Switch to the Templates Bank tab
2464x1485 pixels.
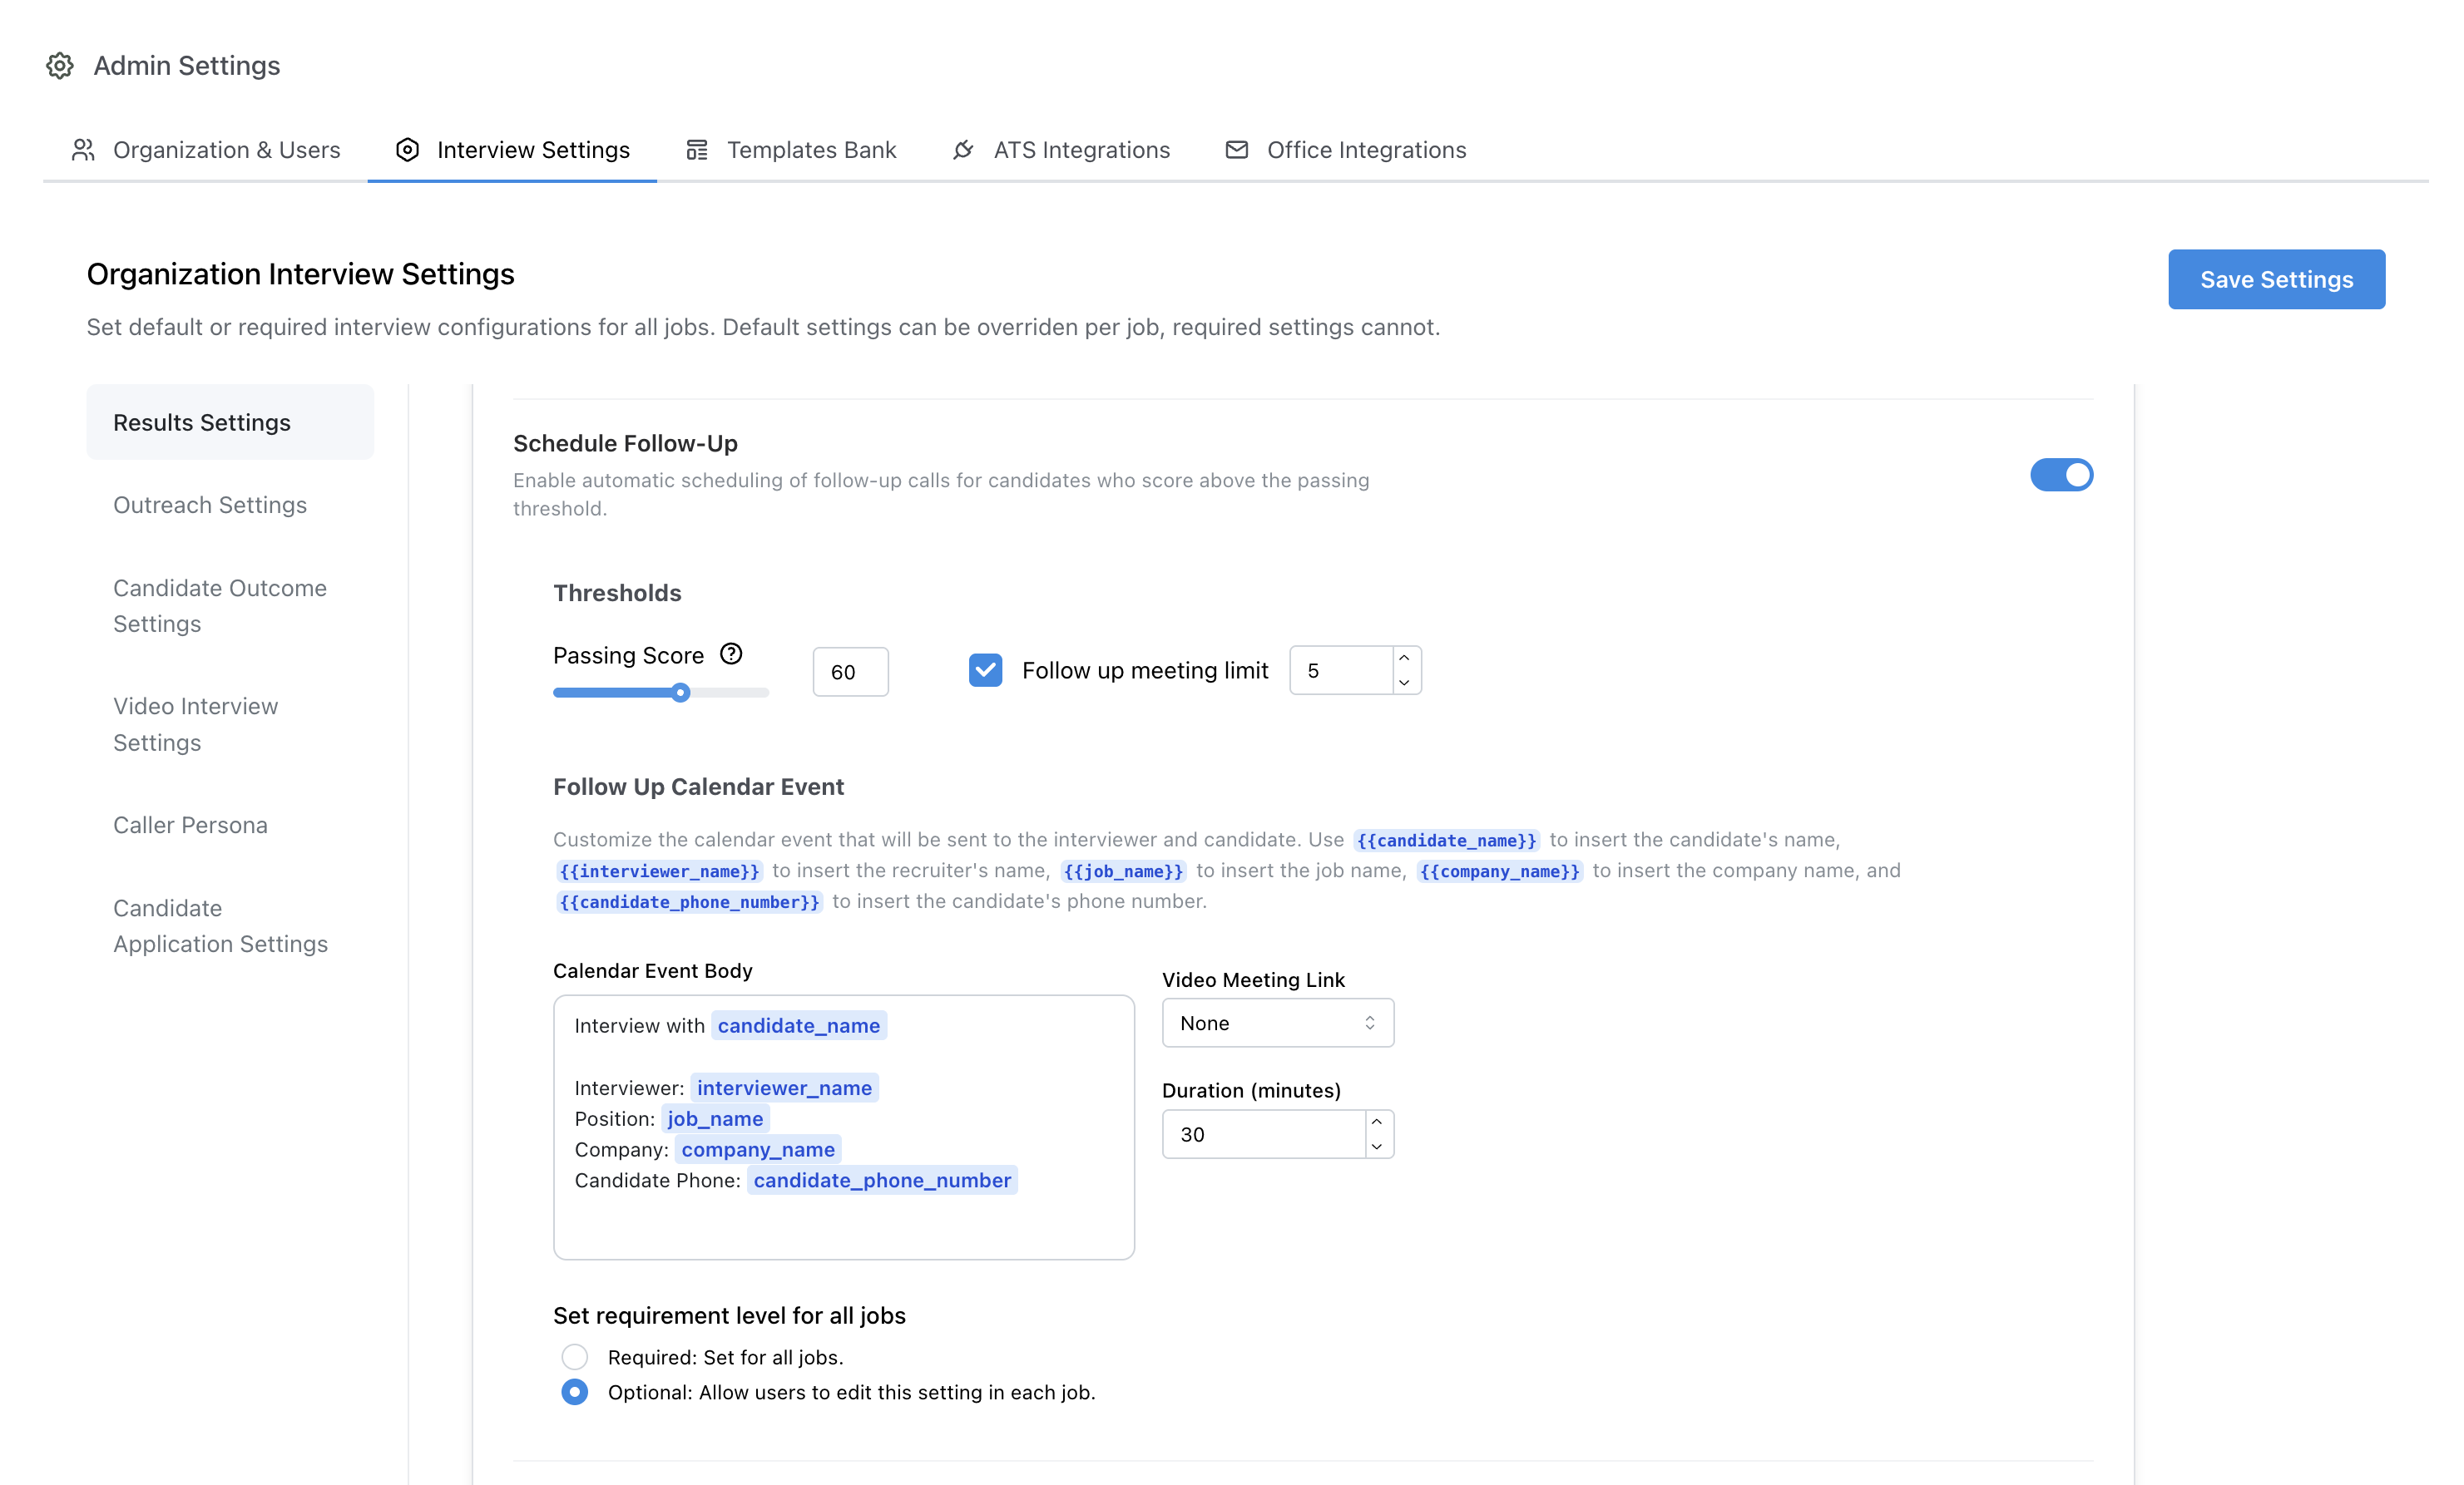coord(811,149)
